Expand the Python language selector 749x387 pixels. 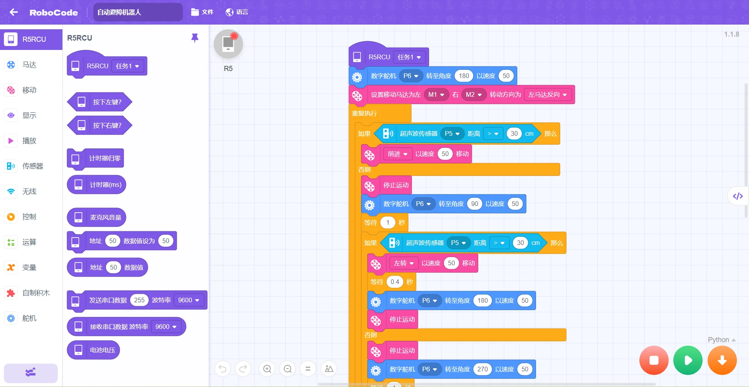(x=722, y=340)
